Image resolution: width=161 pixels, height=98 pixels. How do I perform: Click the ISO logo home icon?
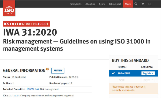(x=9, y=8)
